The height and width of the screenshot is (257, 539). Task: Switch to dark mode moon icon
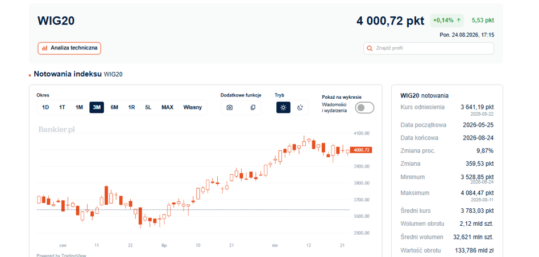[300, 108]
